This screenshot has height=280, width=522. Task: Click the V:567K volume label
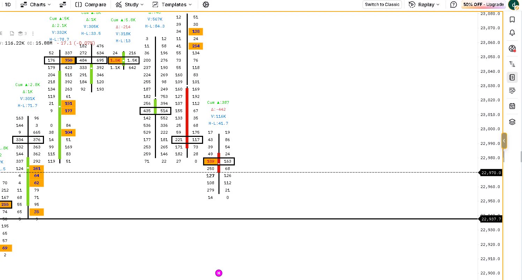coord(155,20)
